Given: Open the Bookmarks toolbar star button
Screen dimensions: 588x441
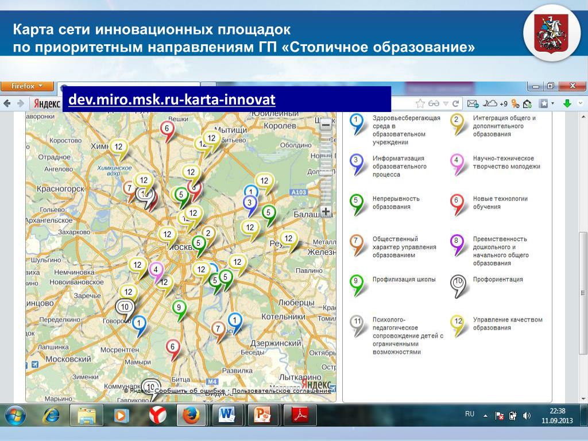Looking at the screenshot, I should point(543,103).
